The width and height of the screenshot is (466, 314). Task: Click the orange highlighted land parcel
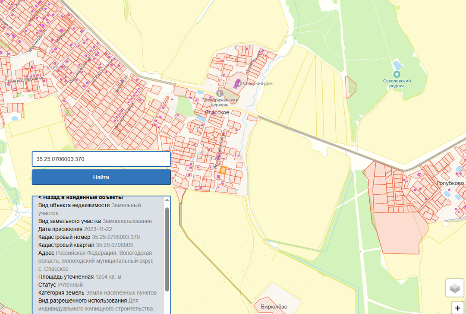pyautogui.click(x=223, y=170)
